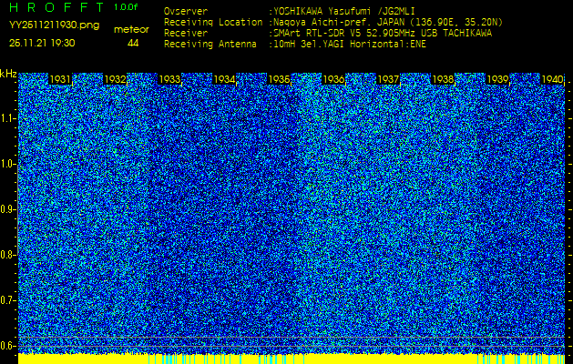Click the 1934 time marker

point(224,79)
